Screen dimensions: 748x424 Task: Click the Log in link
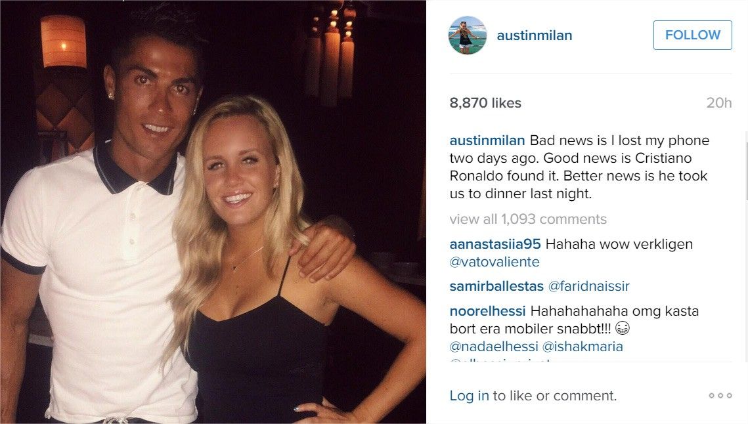(469, 396)
